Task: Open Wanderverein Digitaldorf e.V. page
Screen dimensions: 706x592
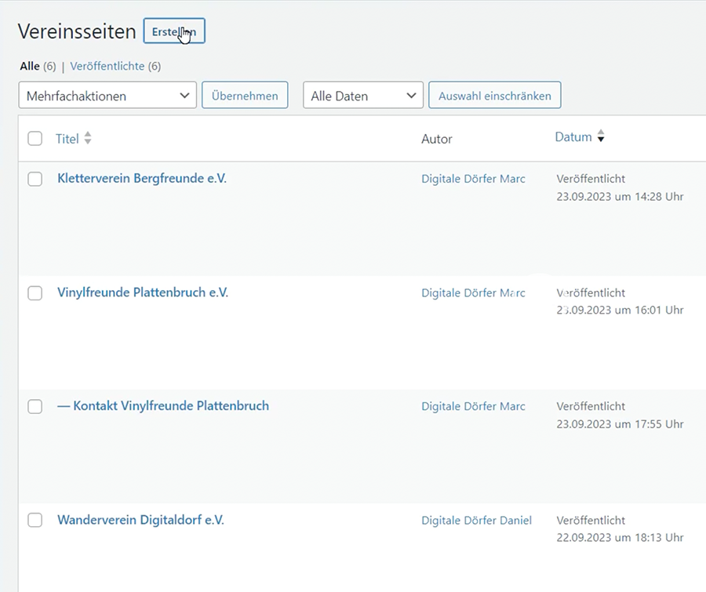Action: (140, 520)
